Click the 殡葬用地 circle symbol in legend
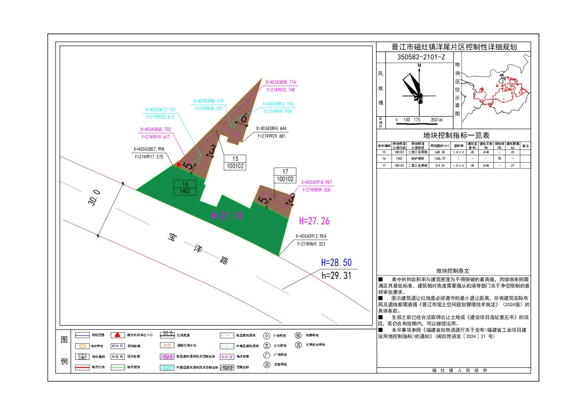 pyautogui.click(x=298, y=335)
